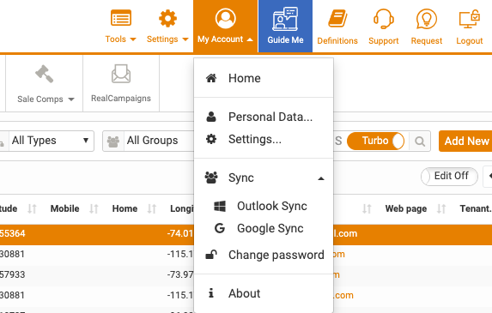Open the Definitions book icon
This screenshot has height=313, width=492.
[x=337, y=19]
